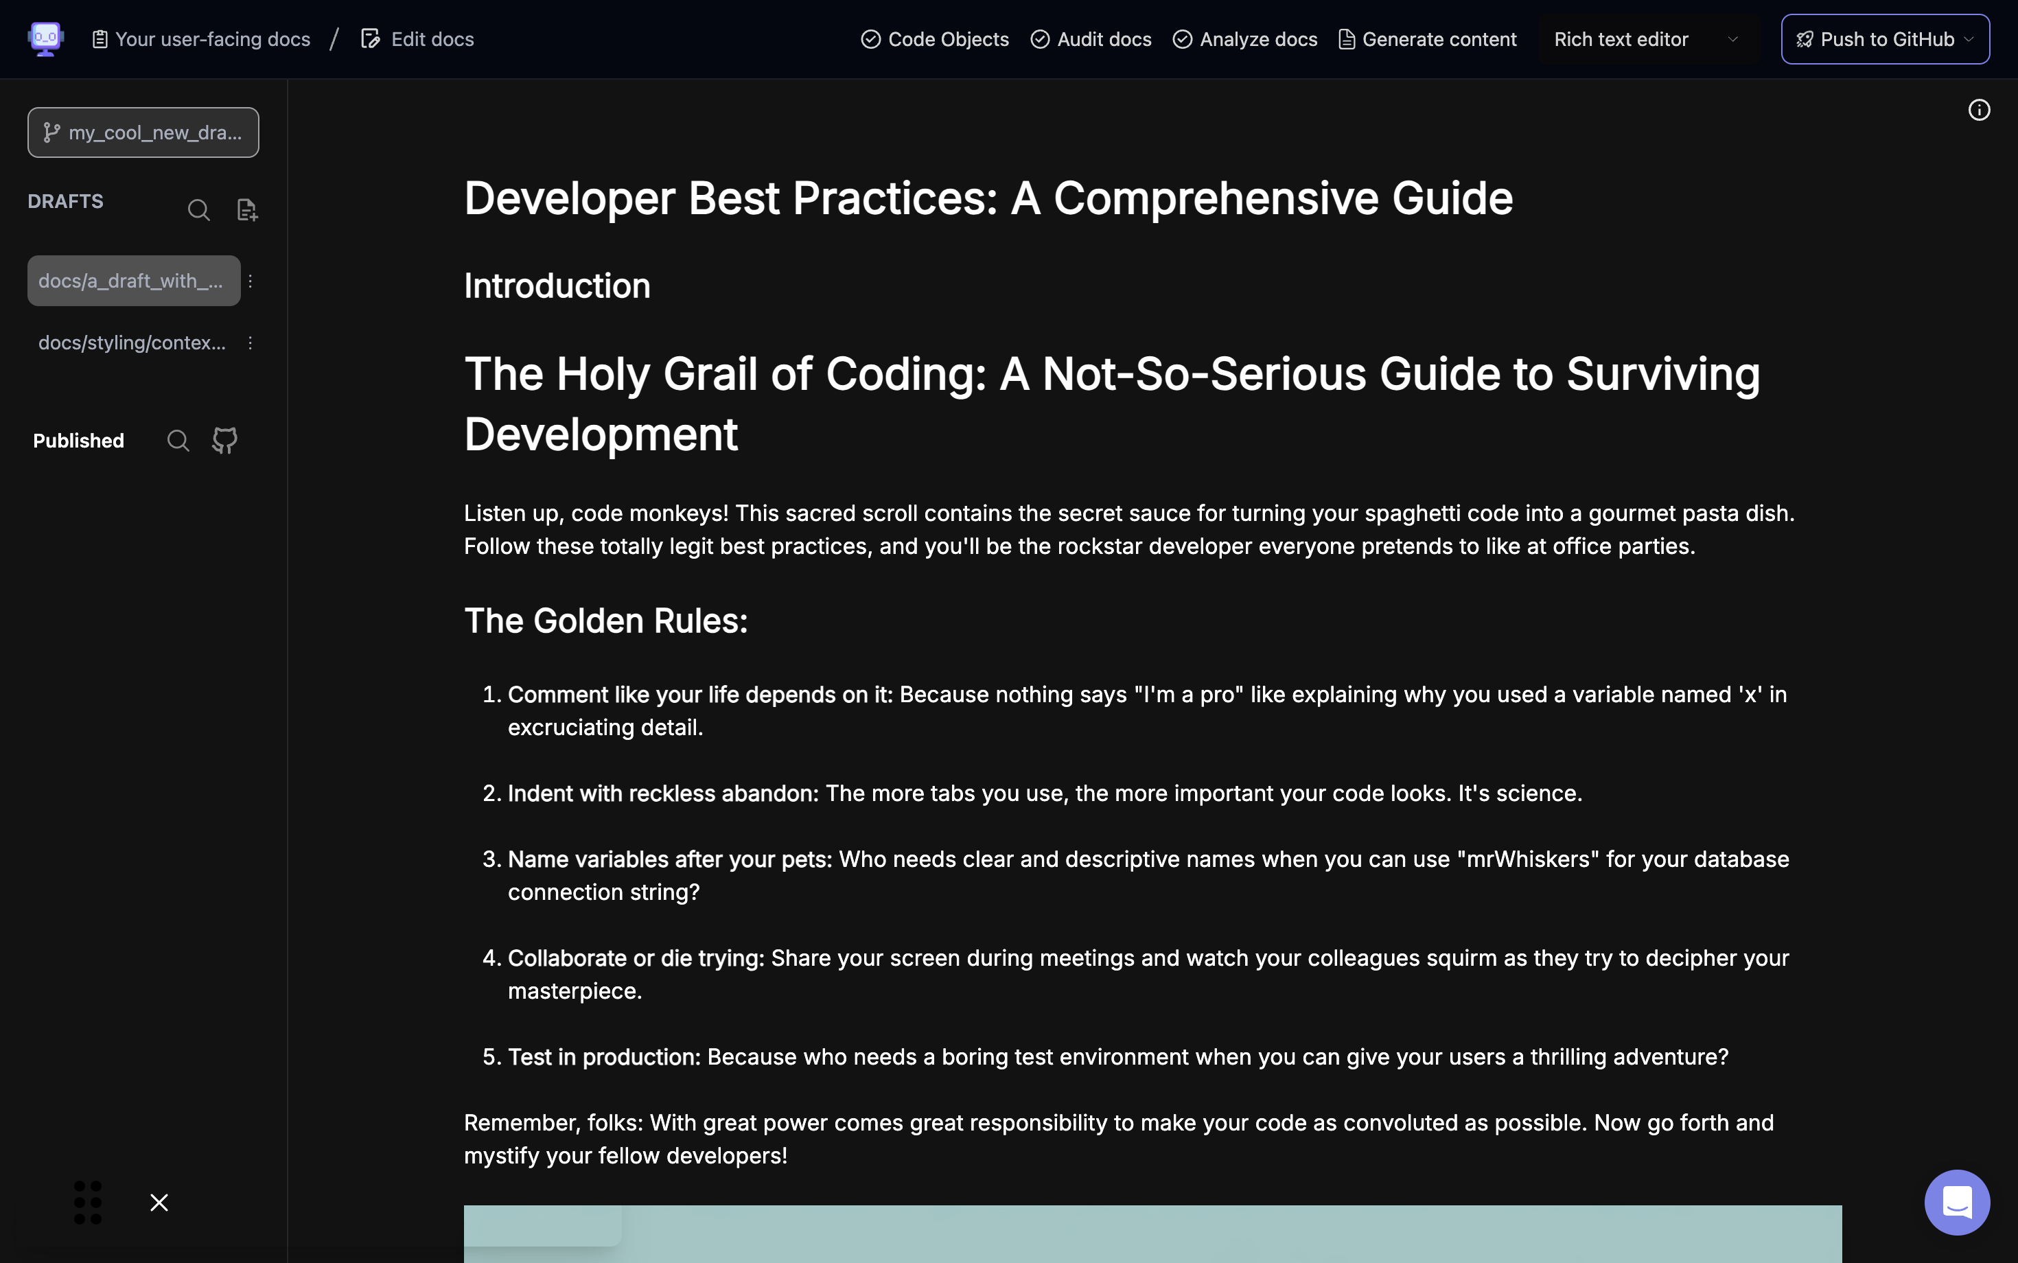
Task: Create new draft file icon
Action: (x=247, y=209)
